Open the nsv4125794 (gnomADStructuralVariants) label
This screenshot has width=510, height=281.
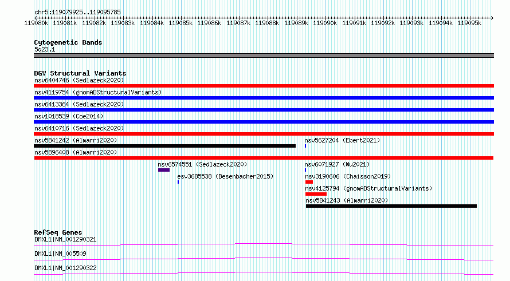[x=368, y=188]
